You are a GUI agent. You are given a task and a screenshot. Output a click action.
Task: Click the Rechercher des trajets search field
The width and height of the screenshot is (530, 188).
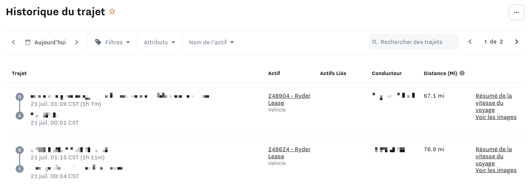(414, 42)
